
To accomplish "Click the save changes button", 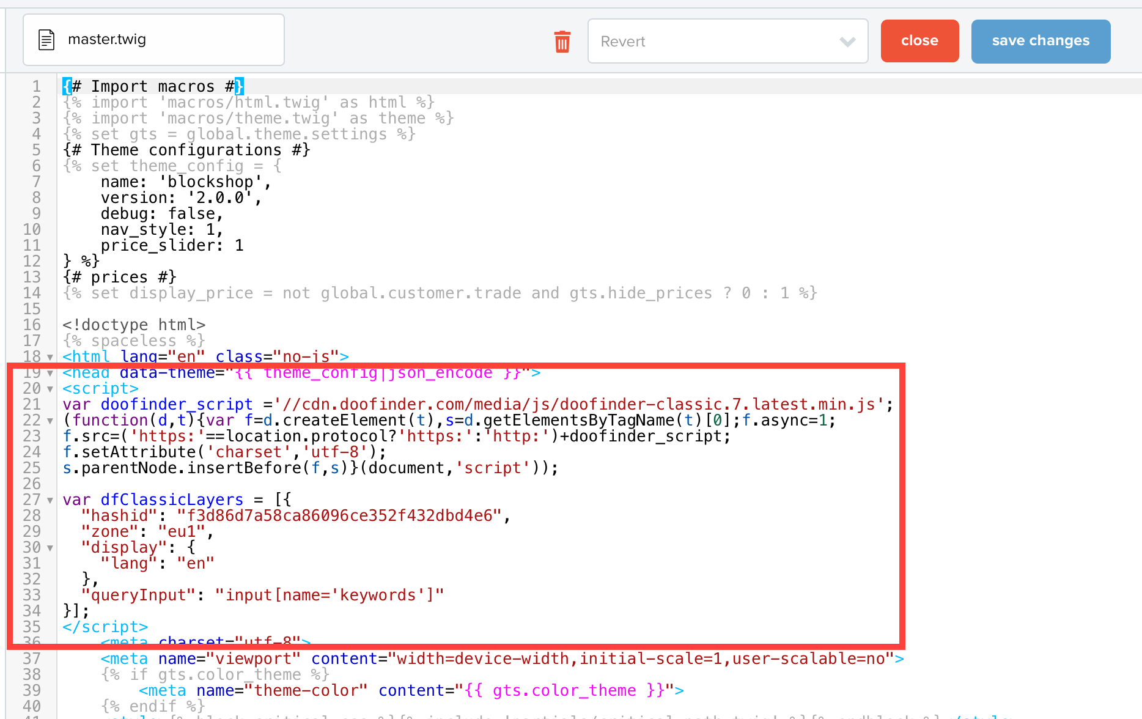I will tap(1041, 41).
